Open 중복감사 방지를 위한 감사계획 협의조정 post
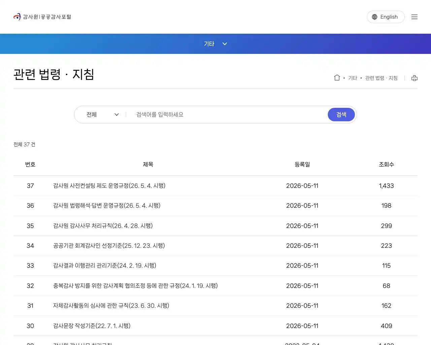The width and height of the screenshot is (431, 345). click(x=135, y=286)
